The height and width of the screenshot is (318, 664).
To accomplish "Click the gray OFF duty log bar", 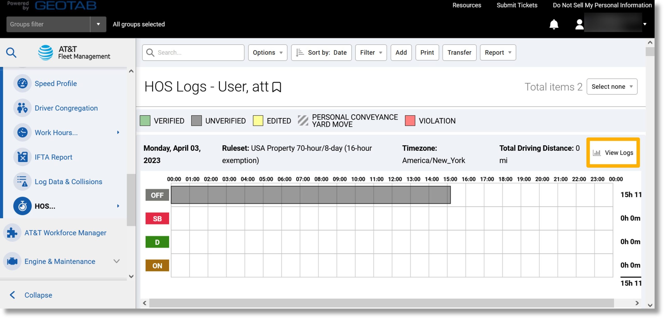I will [311, 195].
